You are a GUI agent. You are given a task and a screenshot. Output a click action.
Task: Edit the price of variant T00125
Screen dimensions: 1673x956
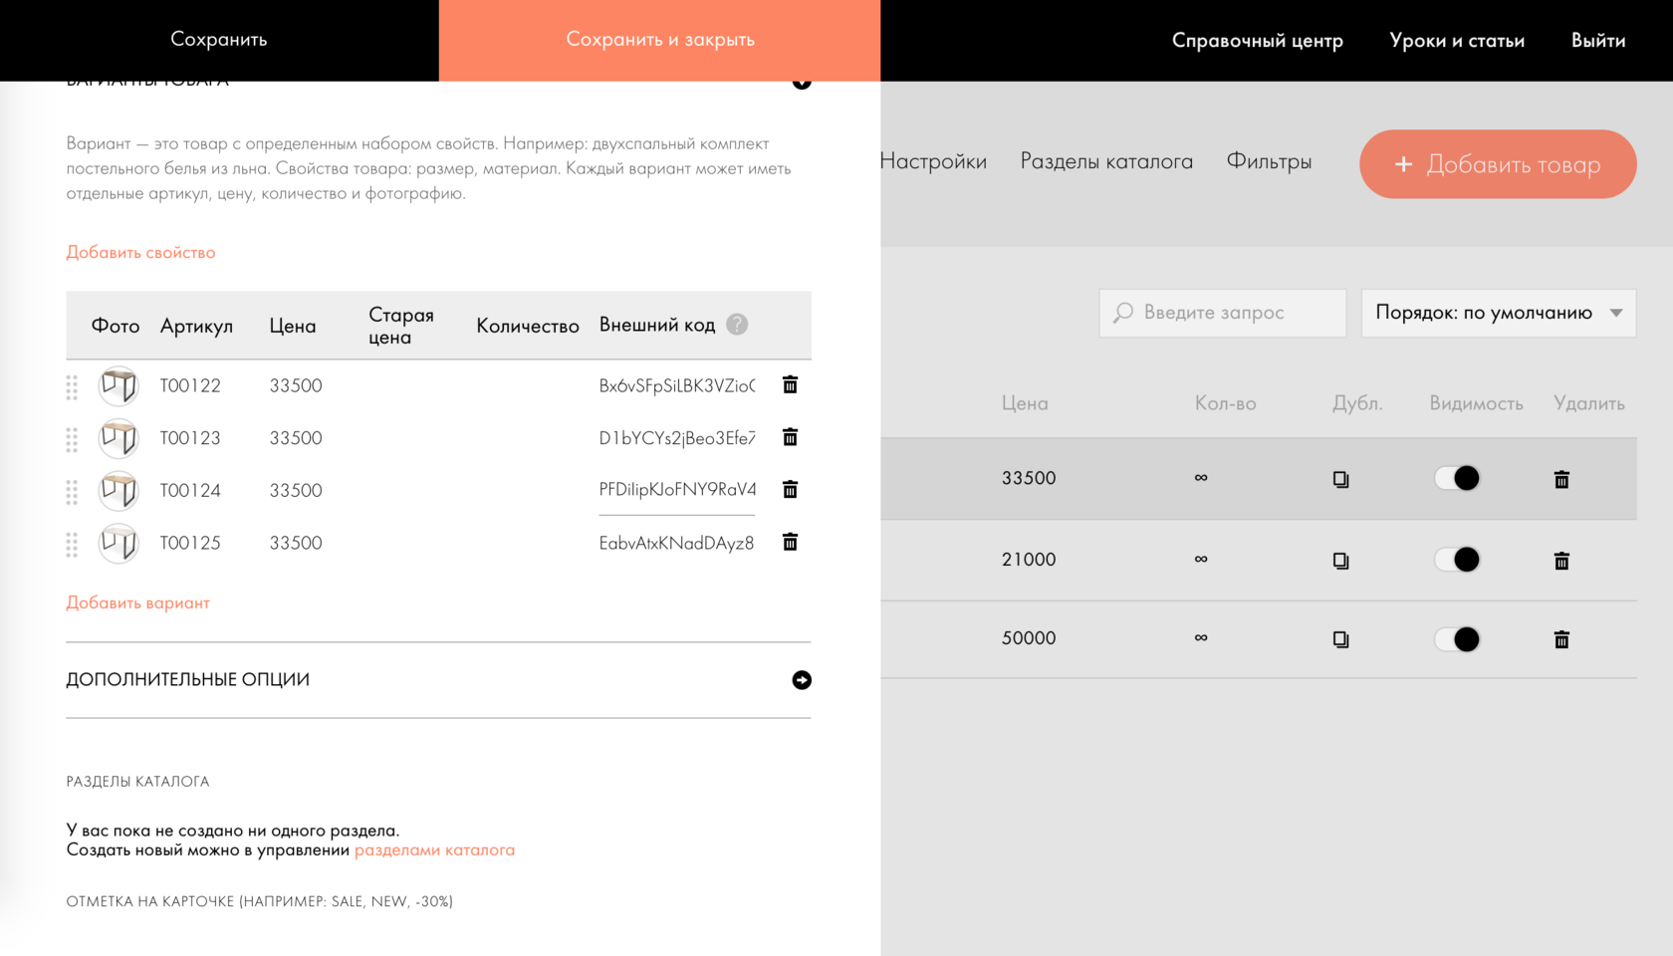tap(296, 543)
